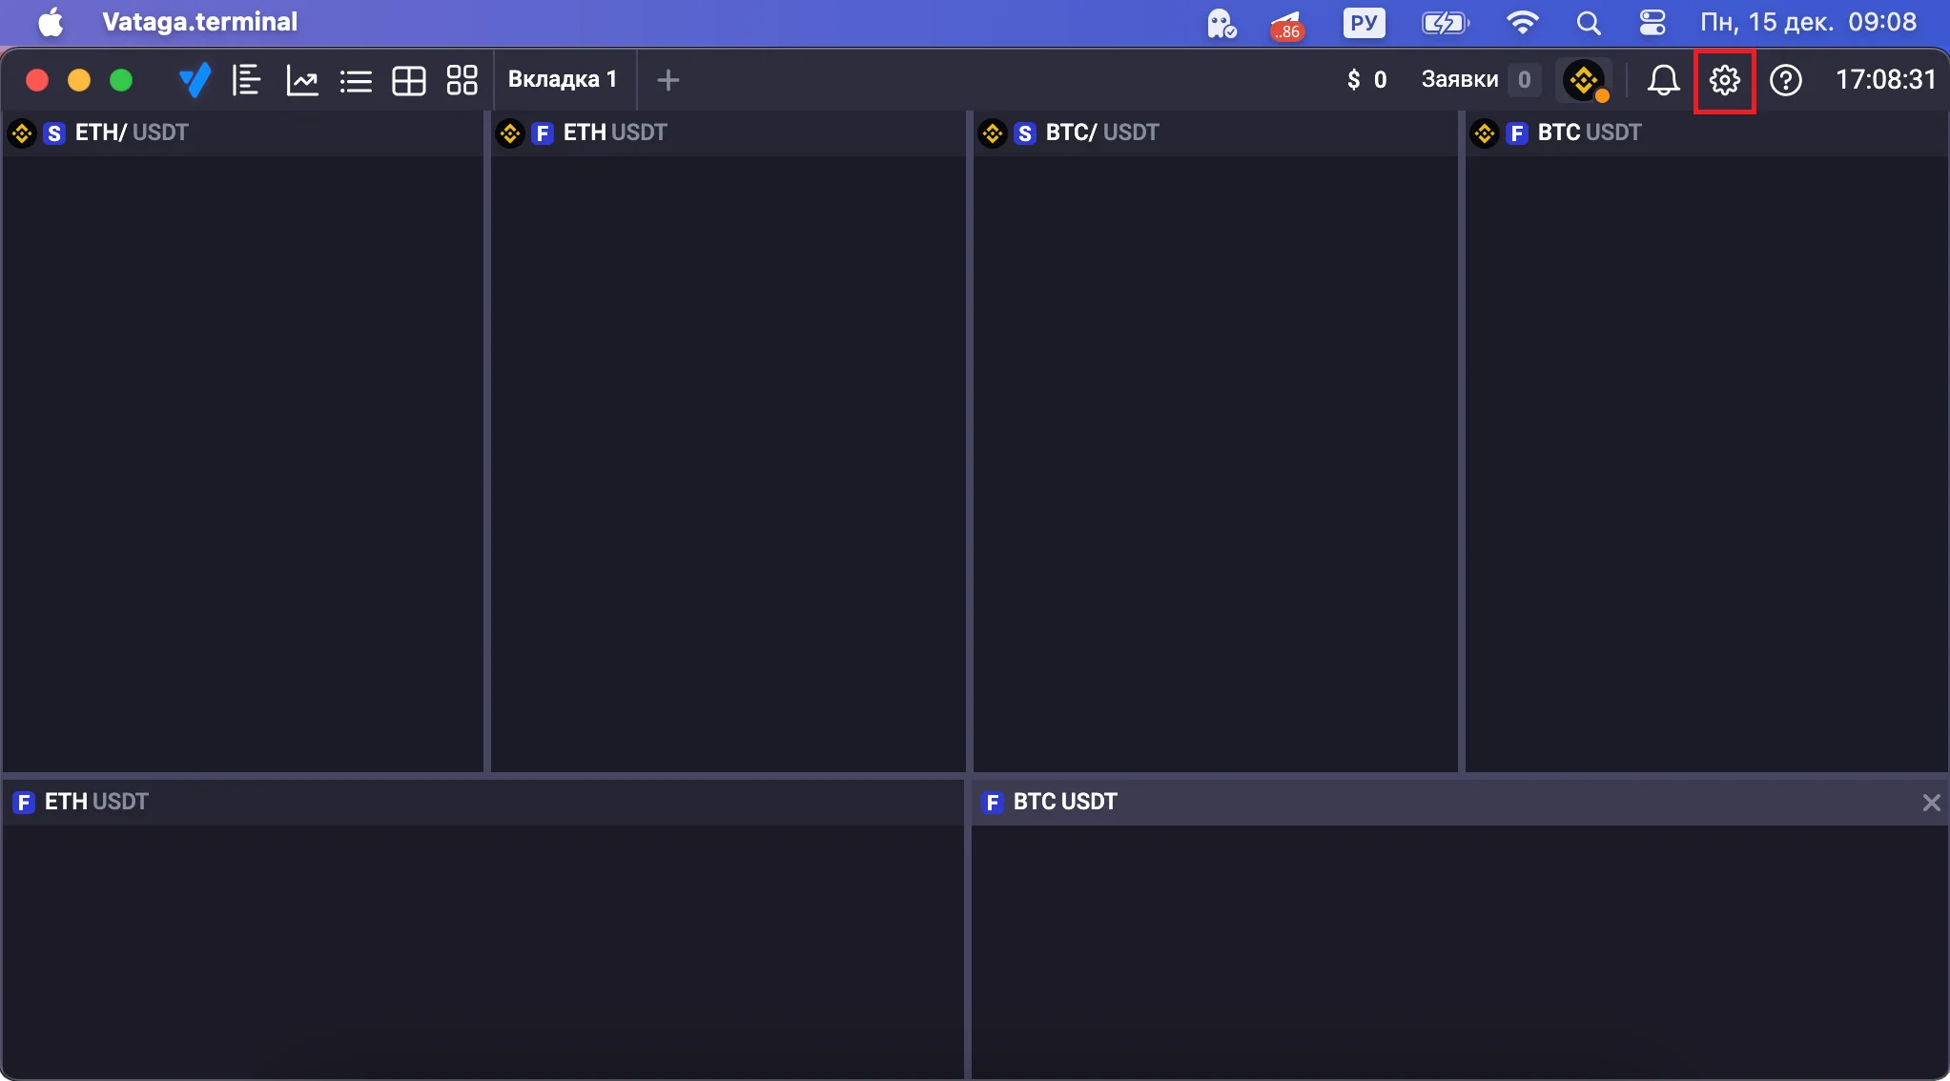1950x1081 pixels.
Task: Click the Binance exchange connection icon in the top bar
Action: pos(1585,80)
